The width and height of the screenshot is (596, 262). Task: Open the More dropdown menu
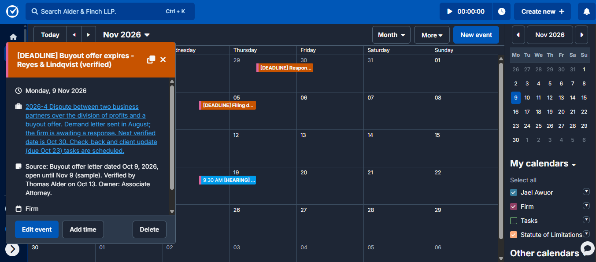point(432,35)
